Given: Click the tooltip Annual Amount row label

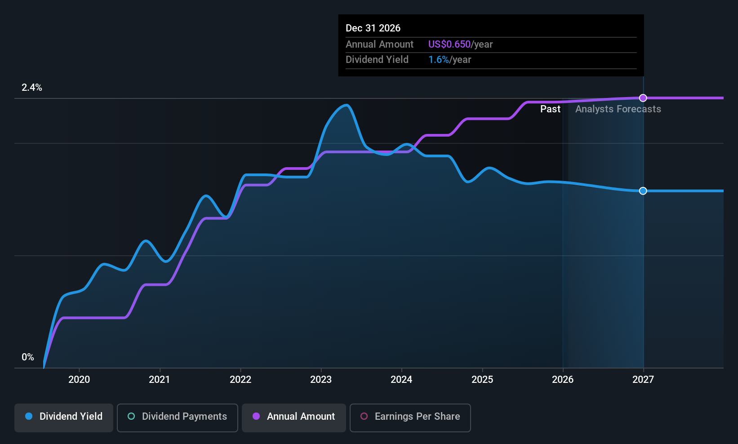Looking at the screenshot, I should 379,44.
